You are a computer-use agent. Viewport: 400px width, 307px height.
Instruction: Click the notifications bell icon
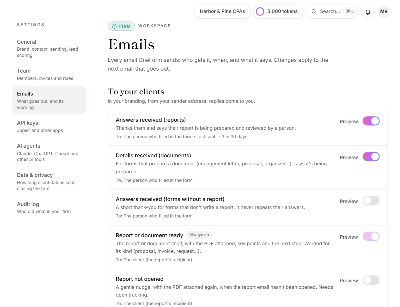click(368, 12)
